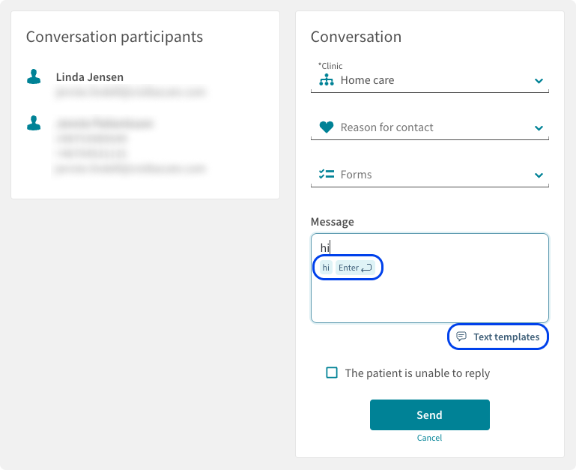The image size is (576, 470).
Task: Click the "hi" template suggestion chip
Action: [326, 268]
